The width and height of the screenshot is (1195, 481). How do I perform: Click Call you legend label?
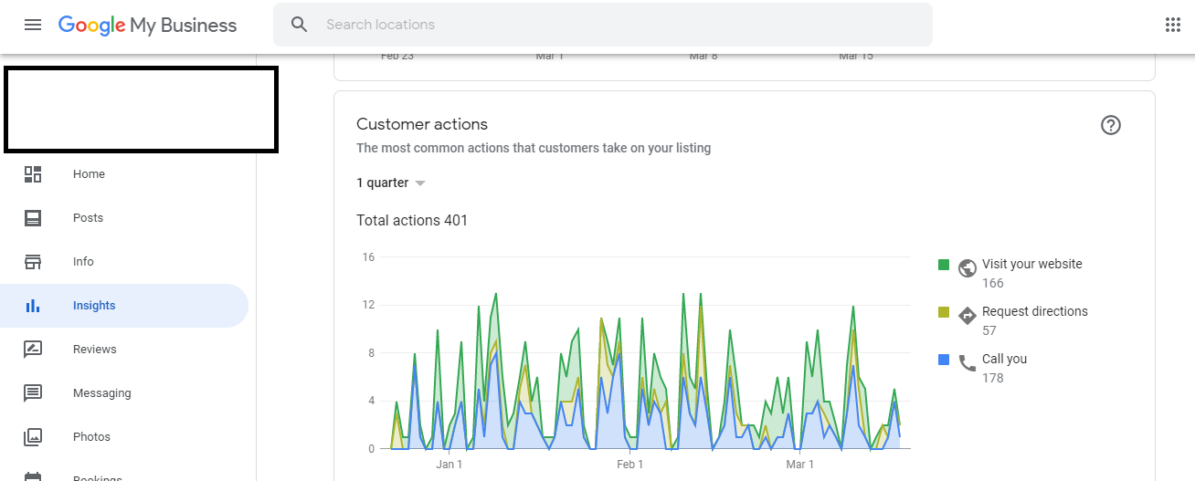click(1005, 359)
